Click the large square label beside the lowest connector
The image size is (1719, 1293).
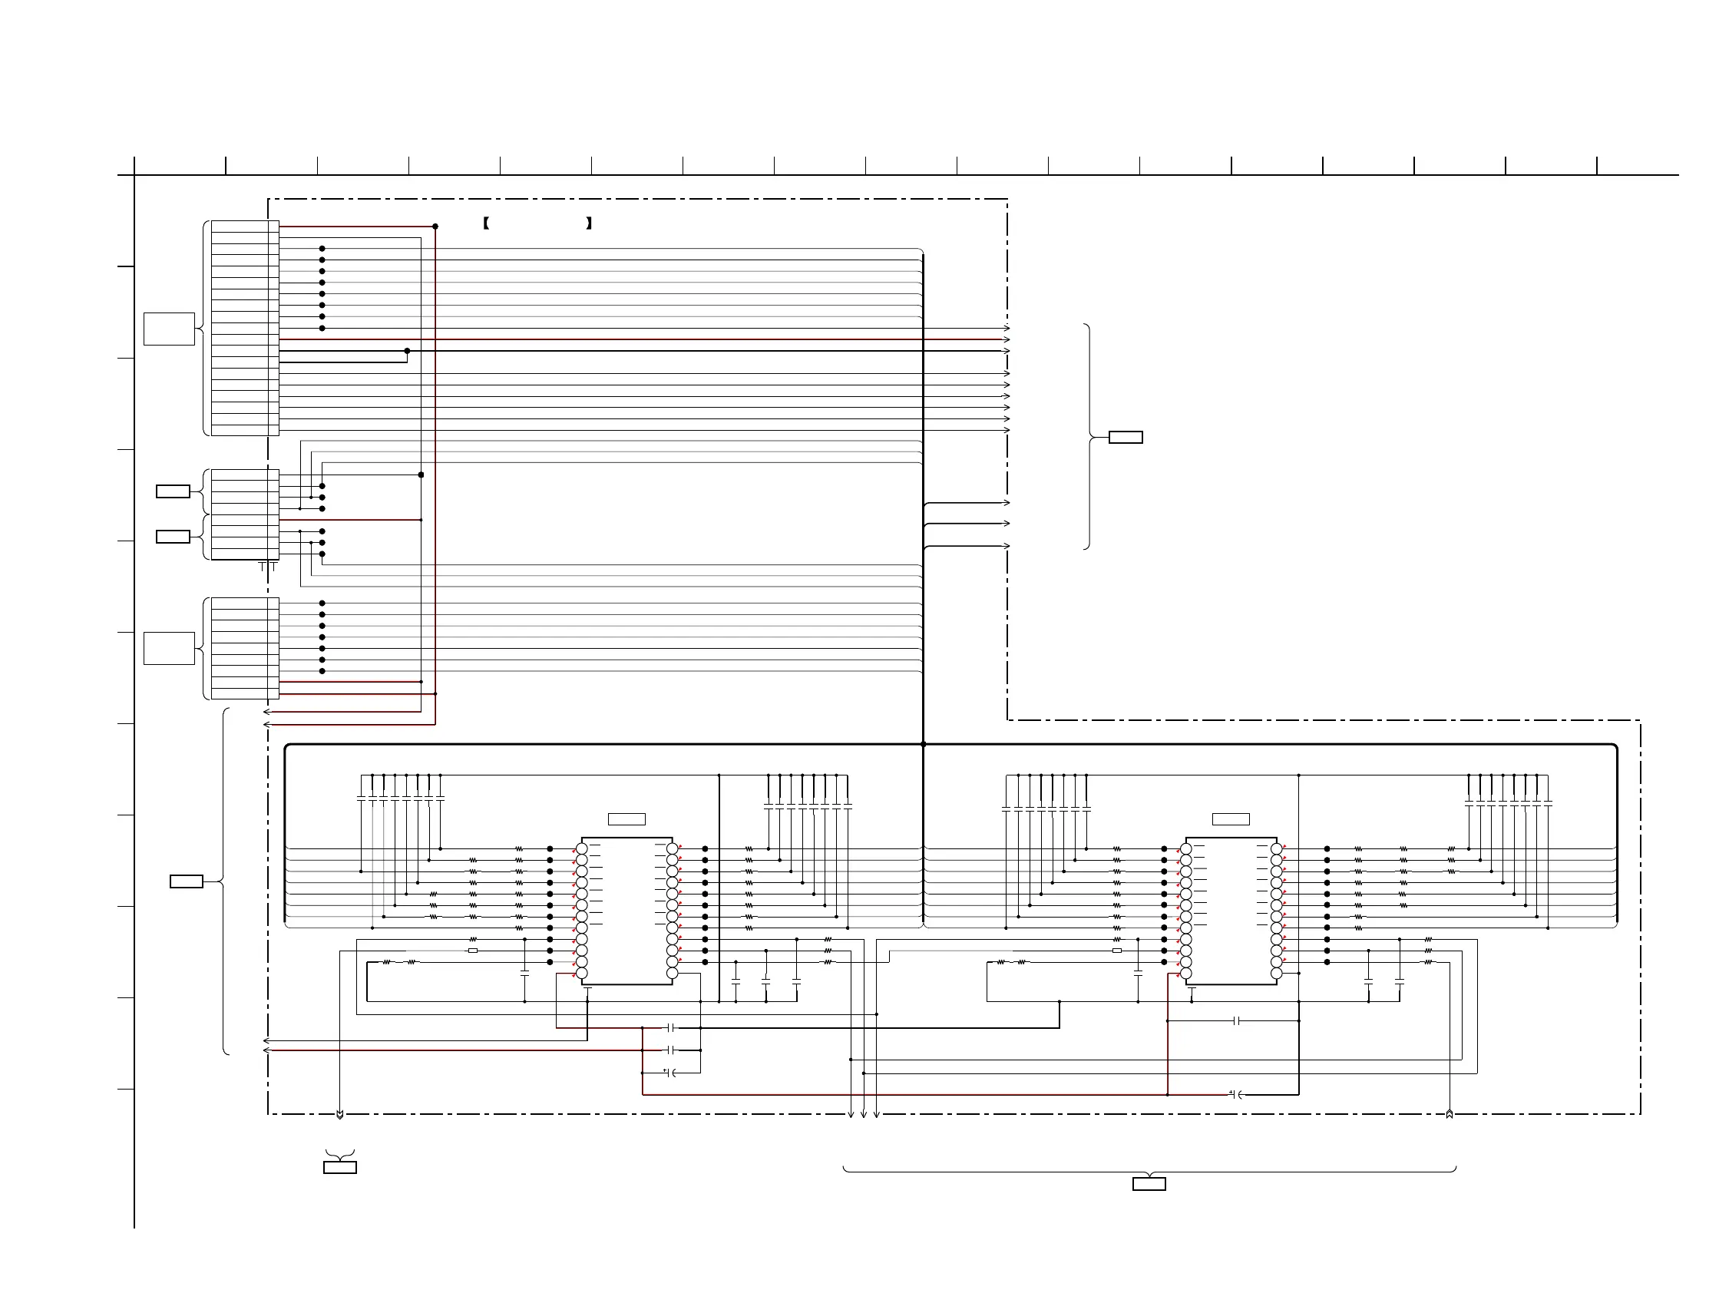pos(169,648)
